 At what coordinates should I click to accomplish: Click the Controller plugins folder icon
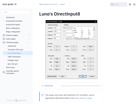pyautogui.click(x=4, y=42)
